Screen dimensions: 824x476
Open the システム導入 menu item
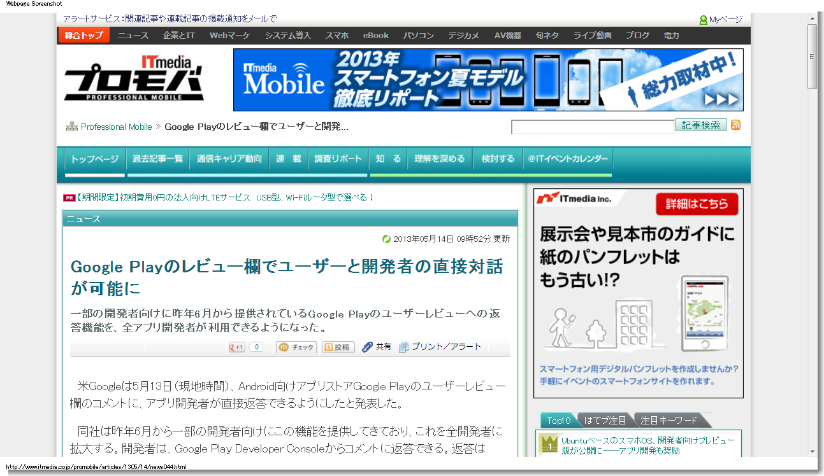pos(288,36)
